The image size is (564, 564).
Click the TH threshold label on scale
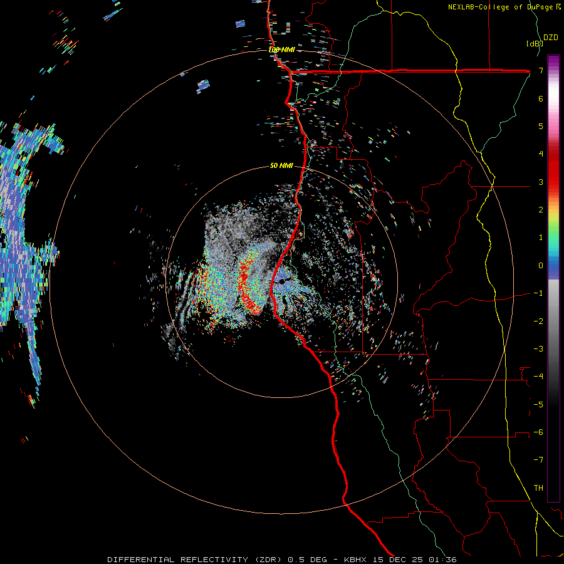(538, 488)
